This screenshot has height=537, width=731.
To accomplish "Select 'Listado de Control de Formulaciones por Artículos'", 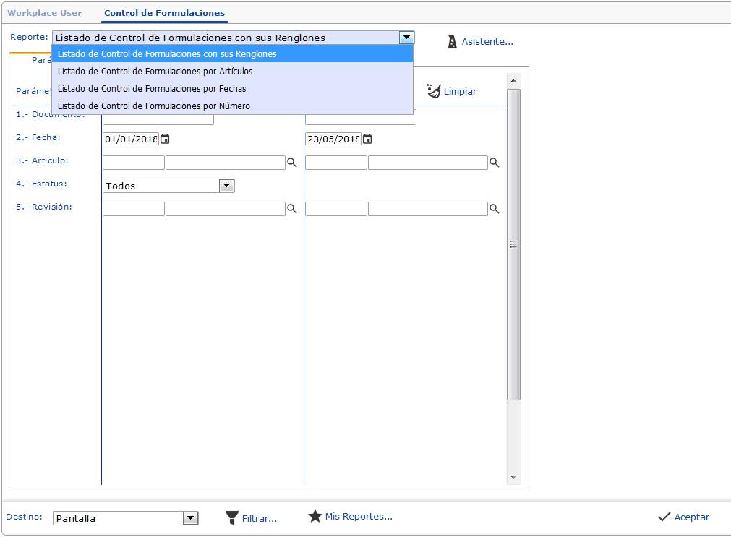I will coord(154,71).
